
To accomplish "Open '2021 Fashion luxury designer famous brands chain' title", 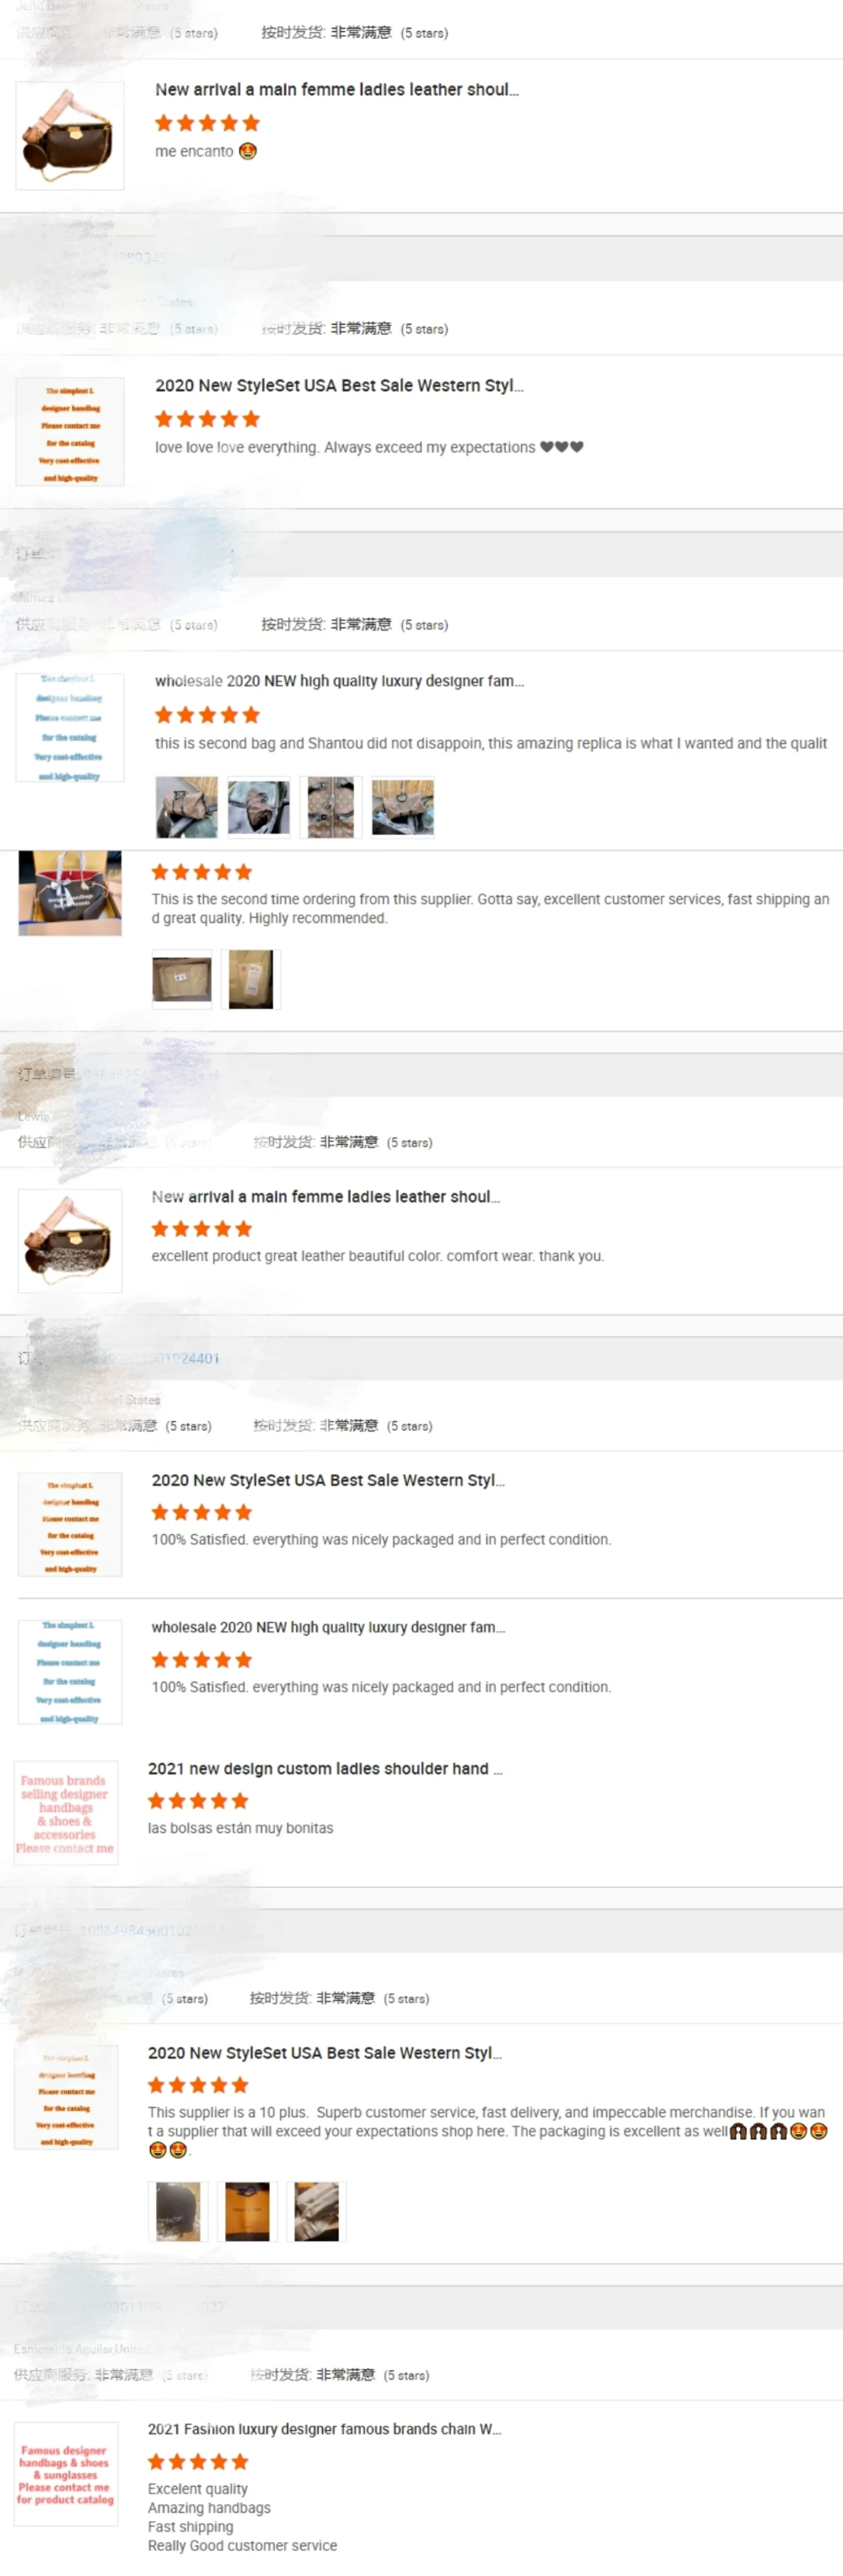I will coord(325,2429).
